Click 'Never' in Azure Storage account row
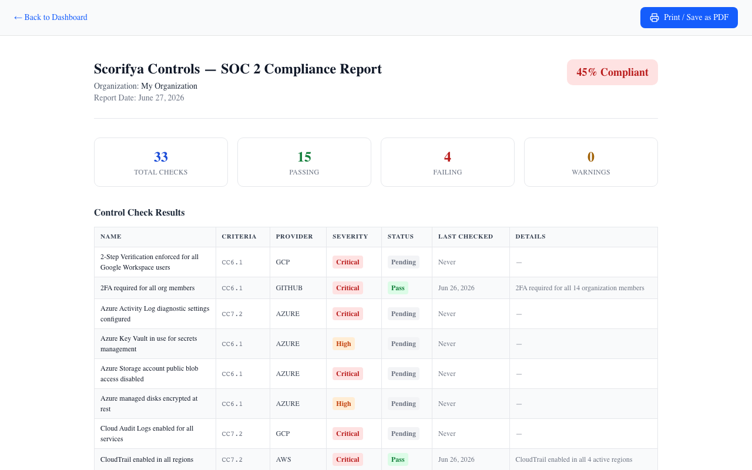Image resolution: width=752 pixels, height=470 pixels. pos(447,374)
